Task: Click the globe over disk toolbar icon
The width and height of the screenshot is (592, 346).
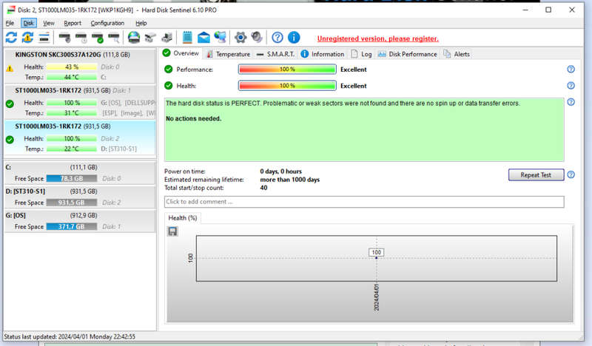Action: 134,38
